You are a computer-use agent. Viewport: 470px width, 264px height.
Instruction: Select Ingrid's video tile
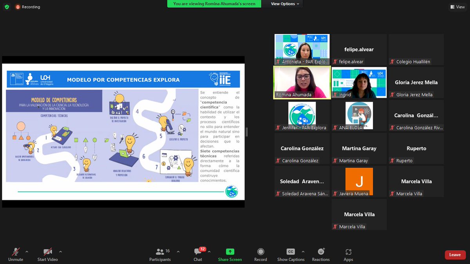(359, 83)
